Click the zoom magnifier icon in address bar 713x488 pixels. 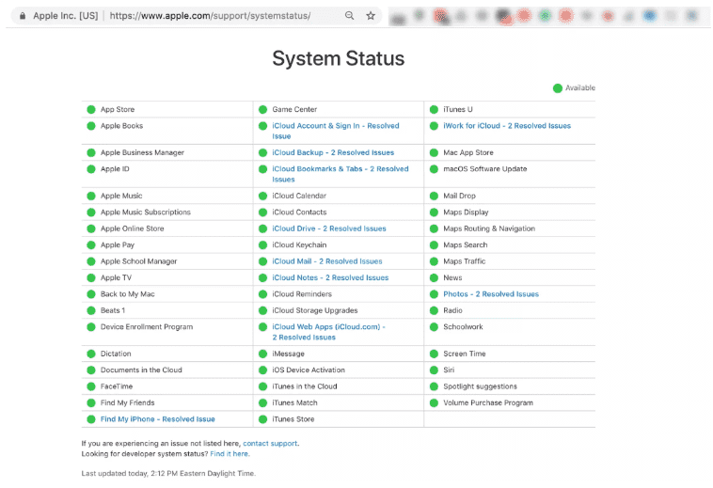pos(349,15)
